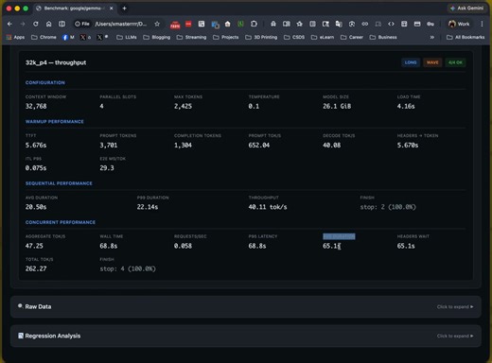Click the aggregate tok/s value 47.25
This screenshot has height=363, width=492.
[34, 246]
